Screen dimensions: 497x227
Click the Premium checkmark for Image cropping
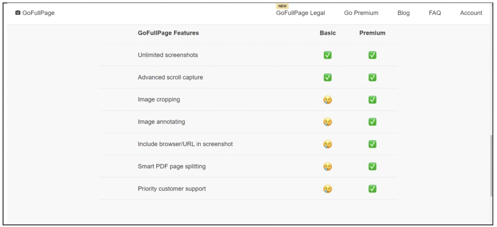(x=372, y=100)
